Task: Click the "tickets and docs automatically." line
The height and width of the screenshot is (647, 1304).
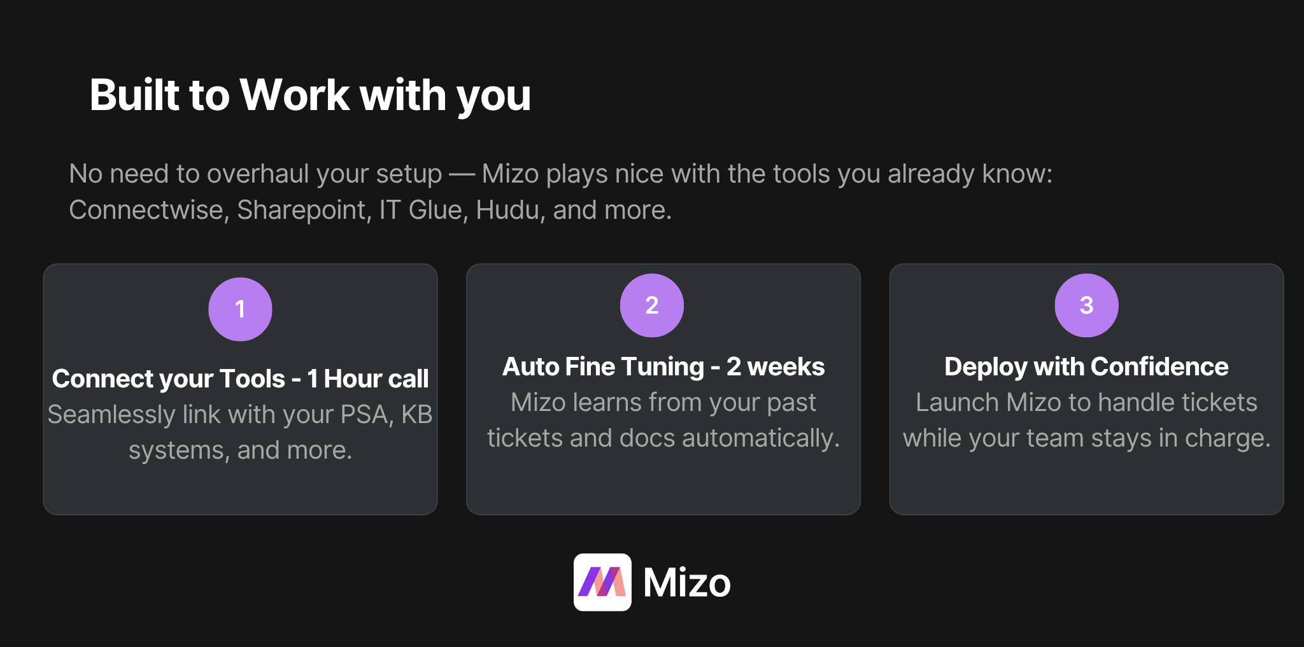Action: [x=663, y=438]
